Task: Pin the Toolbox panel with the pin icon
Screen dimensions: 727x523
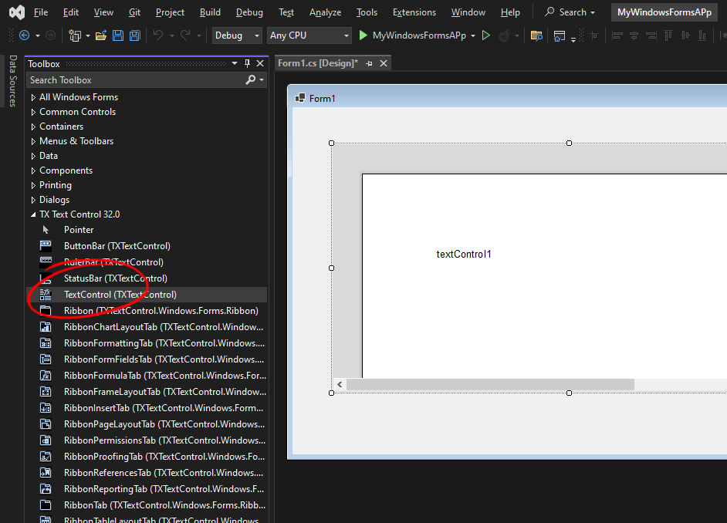Action: coord(247,63)
